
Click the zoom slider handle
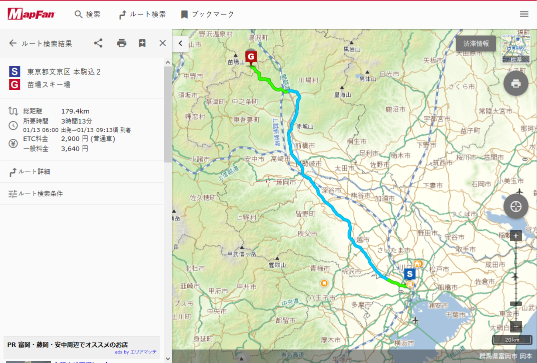pos(516,304)
